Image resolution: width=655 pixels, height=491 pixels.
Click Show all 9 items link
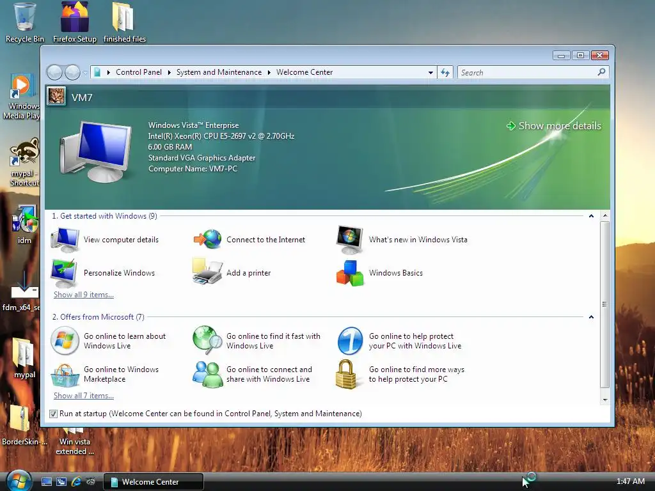pyautogui.click(x=84, y=295)
